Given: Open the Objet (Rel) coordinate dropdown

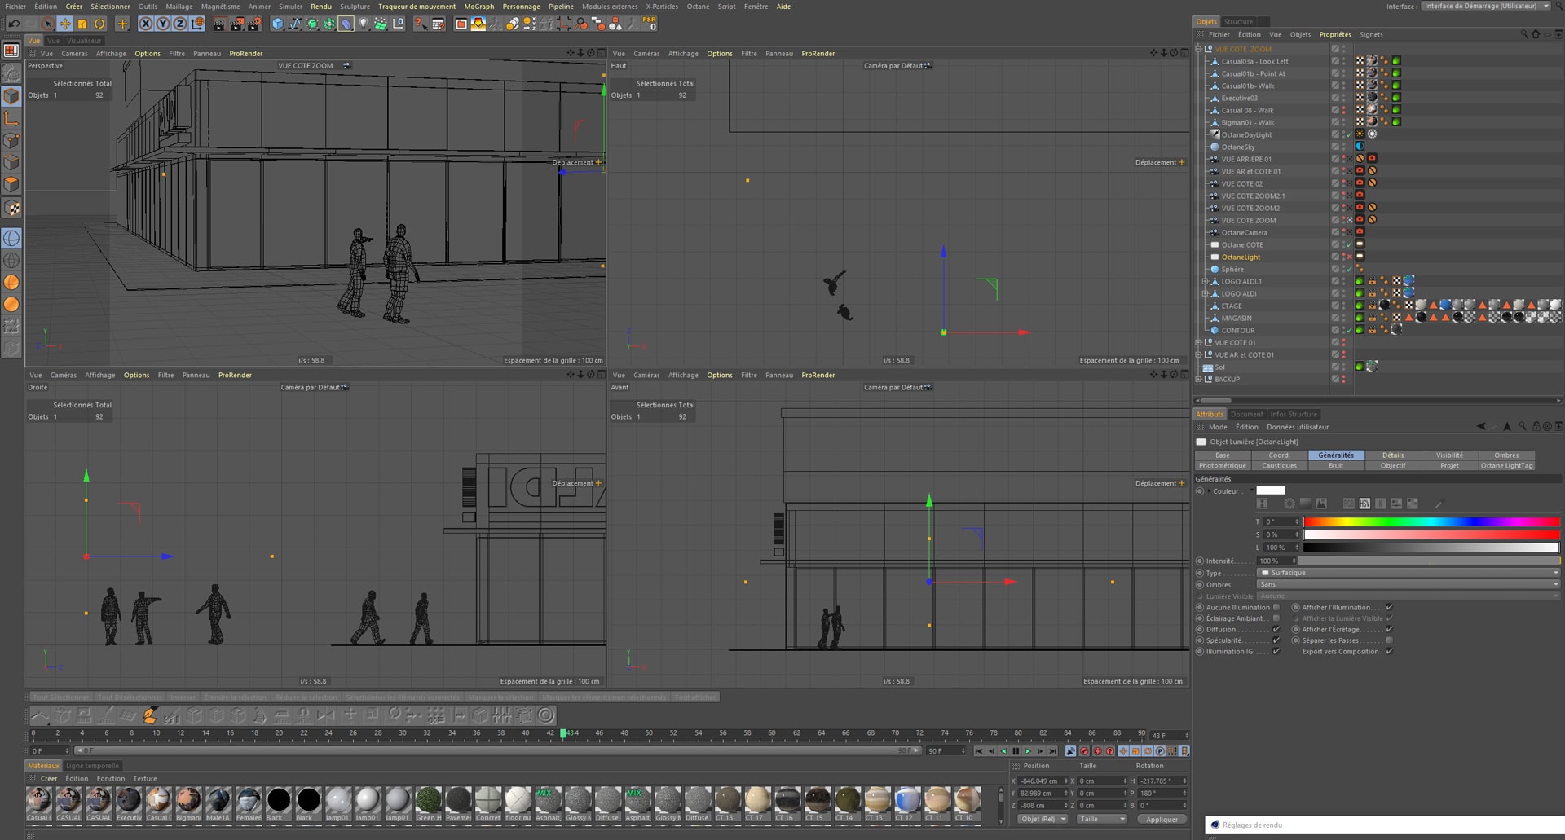Looking at the screenshot, I should [x=1043, y=819].
